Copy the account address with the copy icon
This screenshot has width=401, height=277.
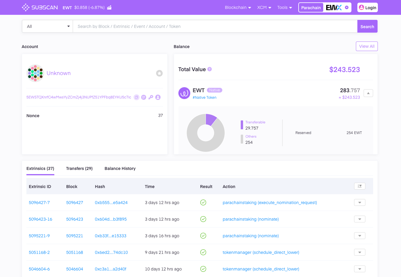click(137, 97)
